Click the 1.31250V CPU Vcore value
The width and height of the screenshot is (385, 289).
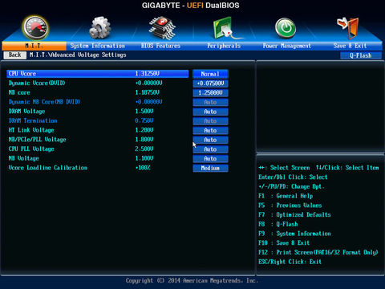tap(148, 74)
